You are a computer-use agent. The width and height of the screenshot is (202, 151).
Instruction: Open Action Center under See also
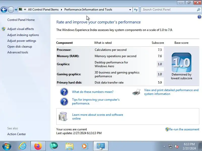[x=17, y=134]
